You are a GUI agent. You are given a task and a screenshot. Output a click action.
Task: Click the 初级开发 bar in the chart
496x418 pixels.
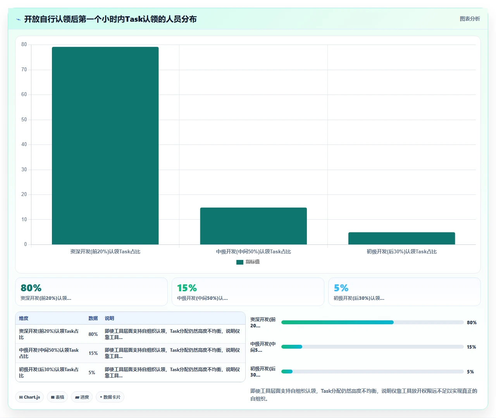tap(401, 238)
